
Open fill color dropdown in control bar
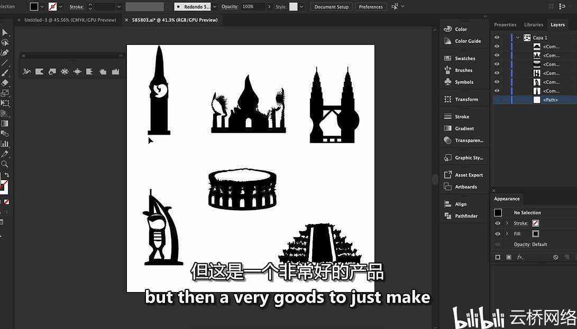pos(42,7)
